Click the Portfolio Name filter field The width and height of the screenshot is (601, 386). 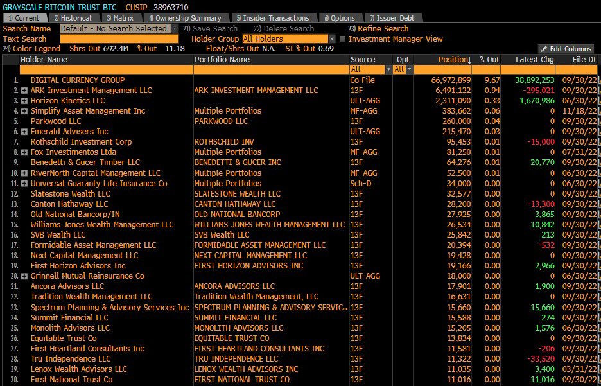pos(272,69)
